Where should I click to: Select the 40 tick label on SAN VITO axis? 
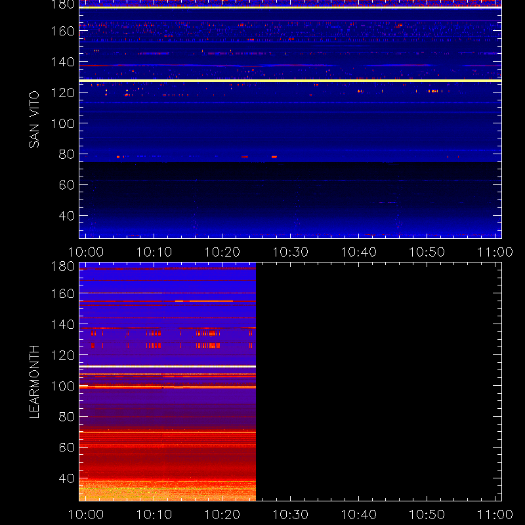(x=66, y=216)
